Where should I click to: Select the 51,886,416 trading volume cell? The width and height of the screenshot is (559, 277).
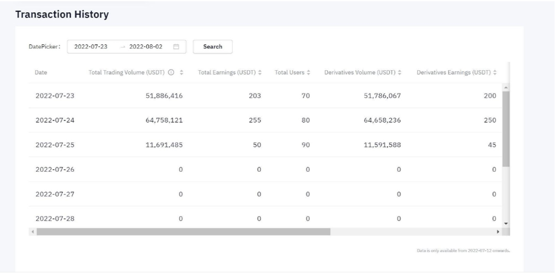(158, 96)
